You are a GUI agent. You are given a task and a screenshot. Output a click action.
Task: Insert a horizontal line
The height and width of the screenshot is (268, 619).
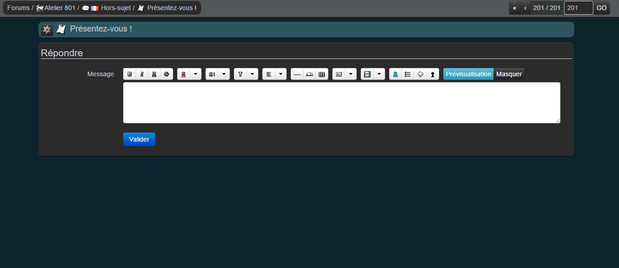pyautogui.click(x=297, y=74)
